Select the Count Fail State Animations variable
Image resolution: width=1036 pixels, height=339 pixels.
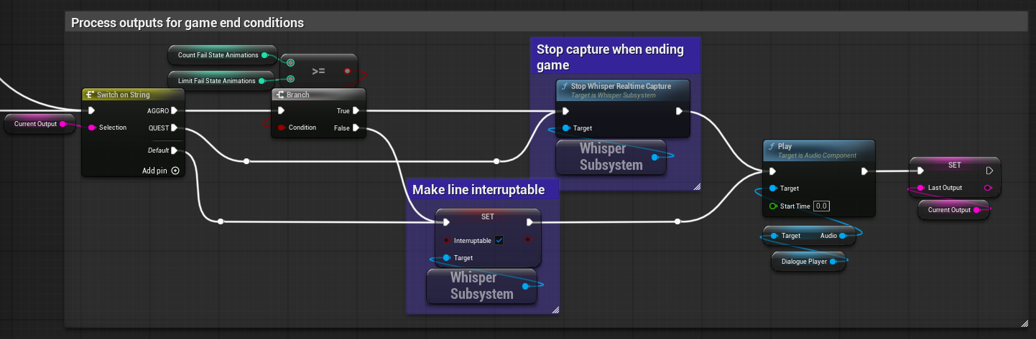217,55
